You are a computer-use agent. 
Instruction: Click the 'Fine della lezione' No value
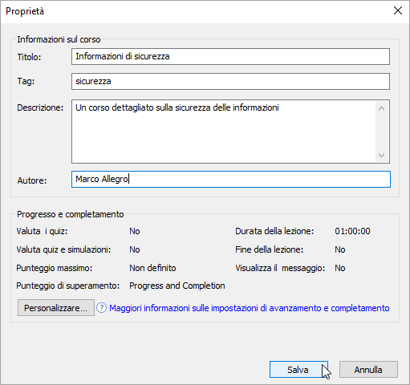point(340,249)
